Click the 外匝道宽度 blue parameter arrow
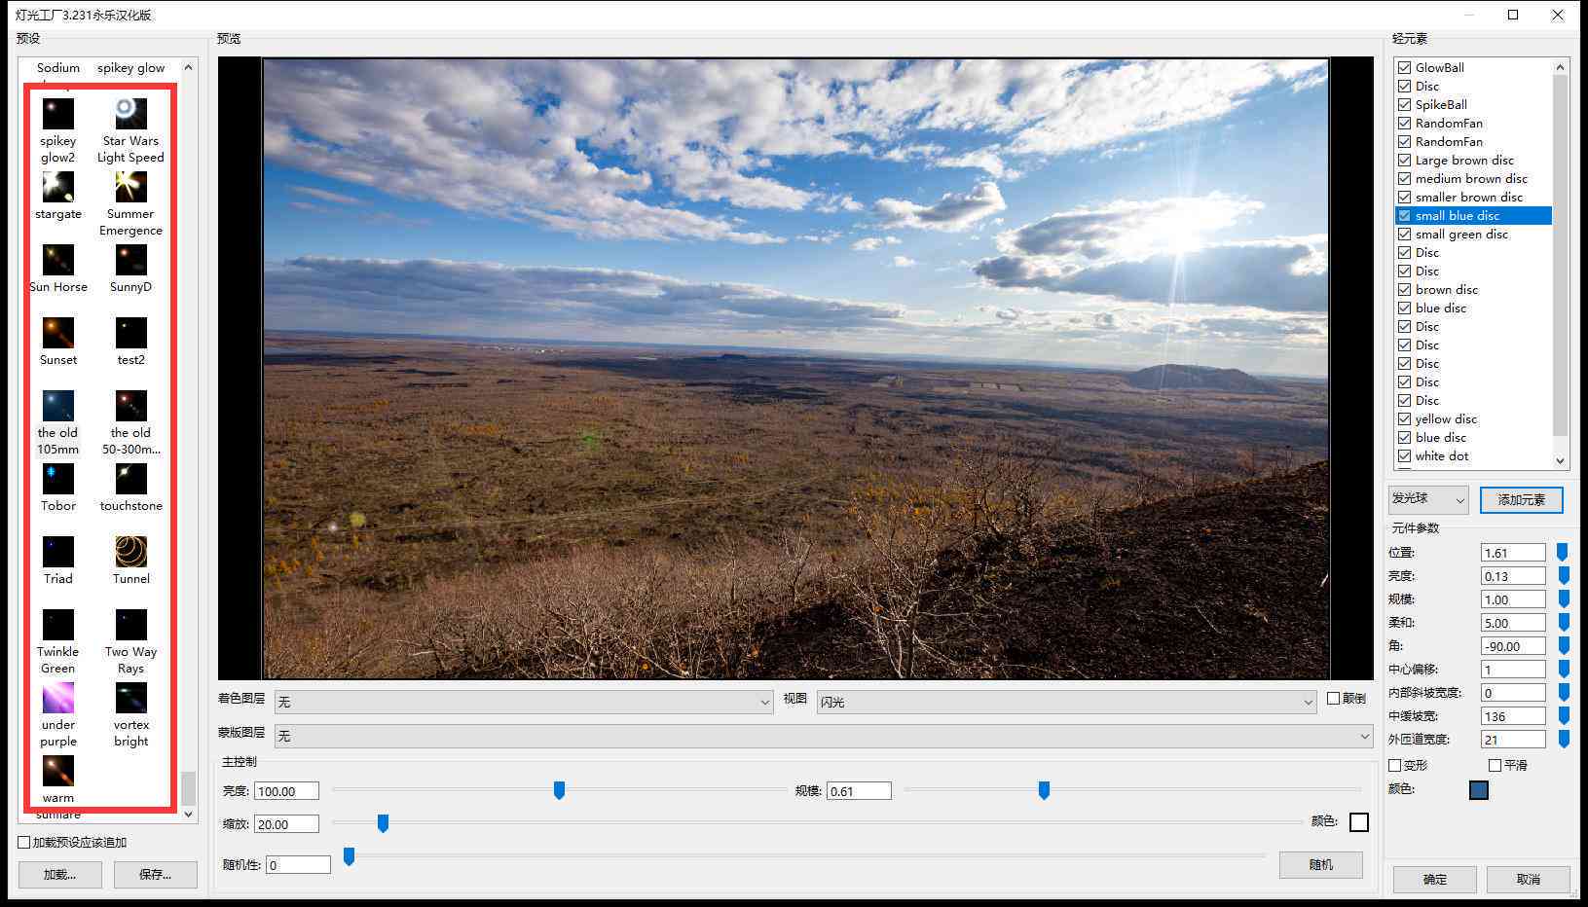Image resolution: width=1588 pixels, height=907 pixels. pos(1563,740)
